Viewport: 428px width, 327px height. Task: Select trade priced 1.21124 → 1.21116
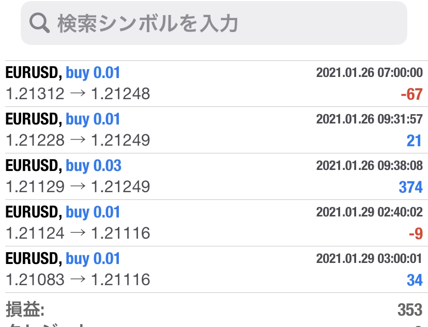(x=214, y=223)
